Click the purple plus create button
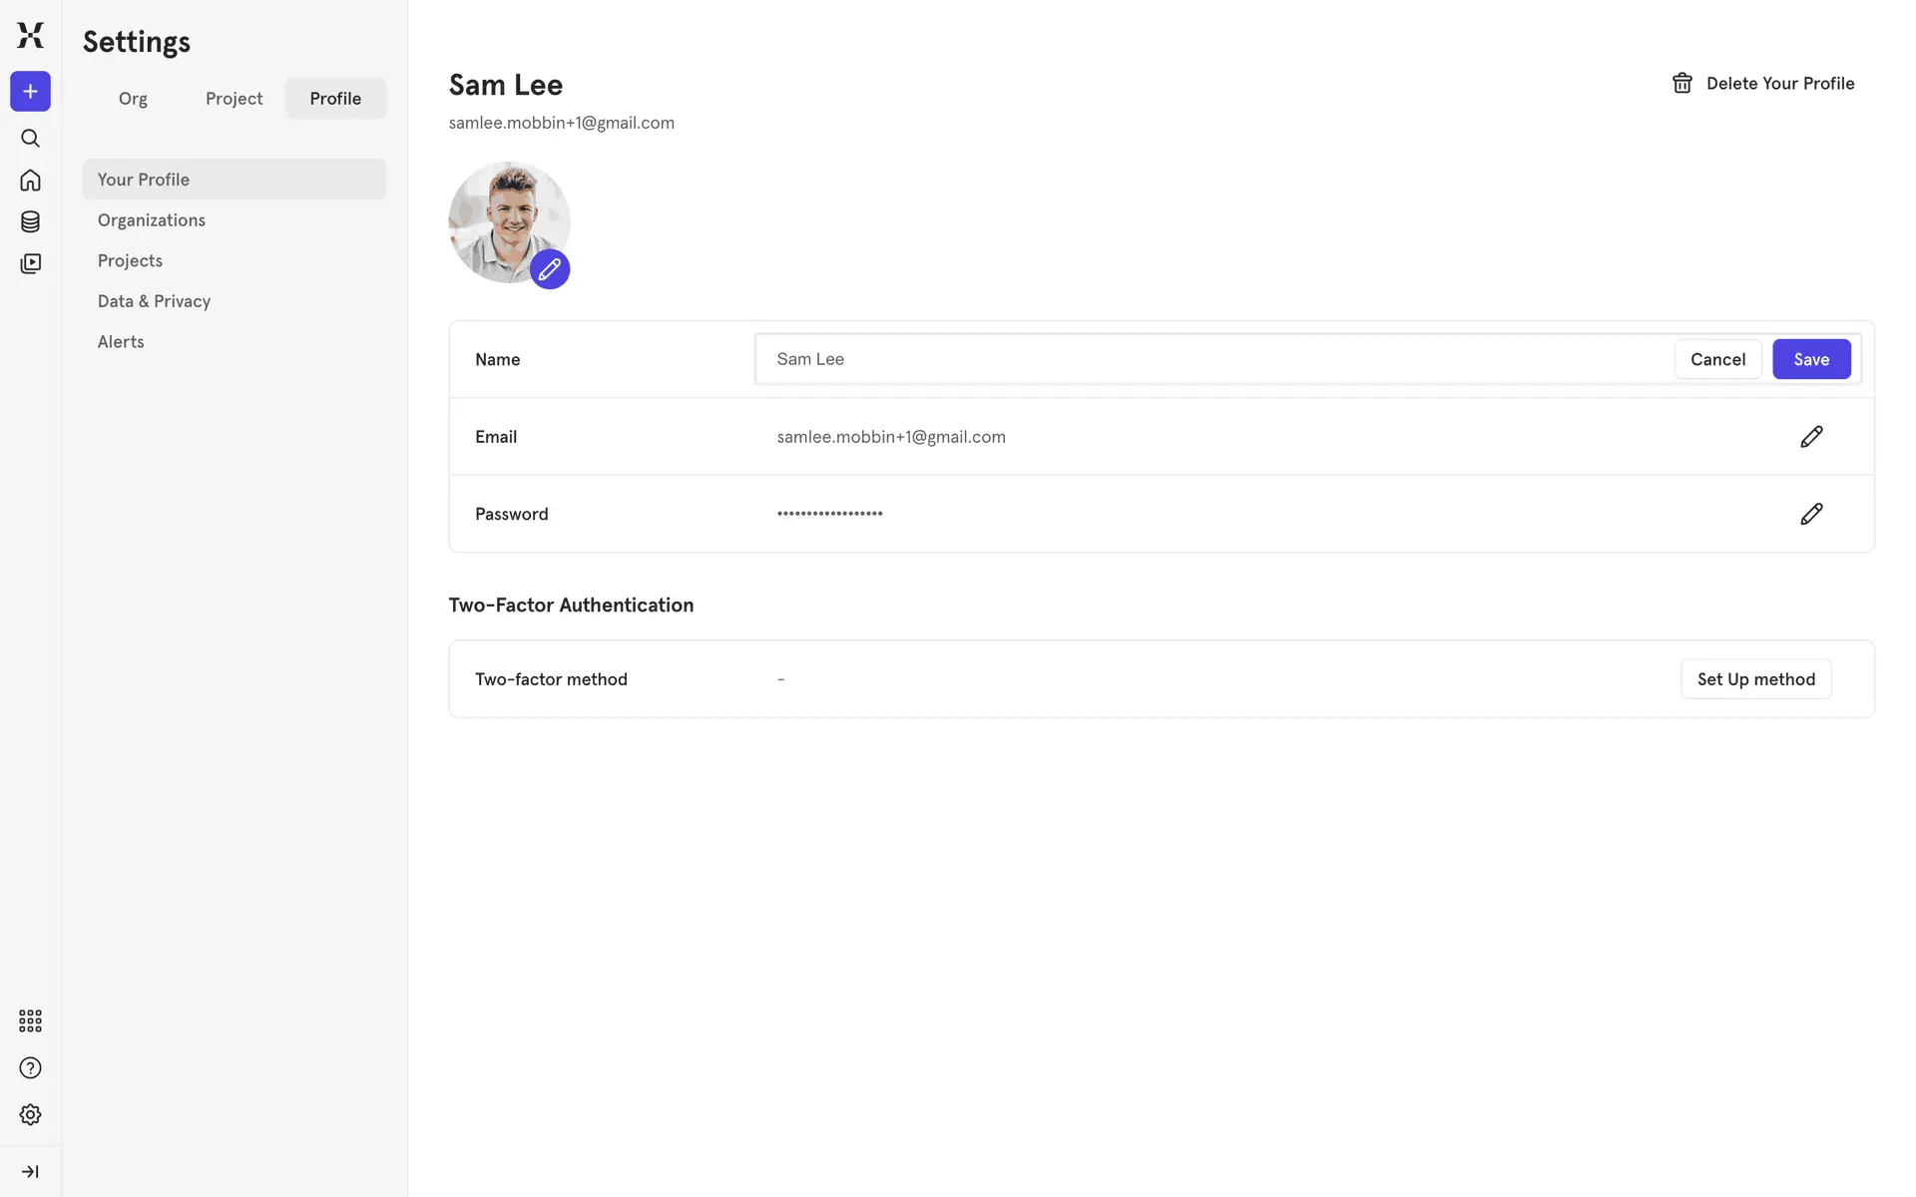Viewport: 1916px width, 1197px height. tap(30, 92)
